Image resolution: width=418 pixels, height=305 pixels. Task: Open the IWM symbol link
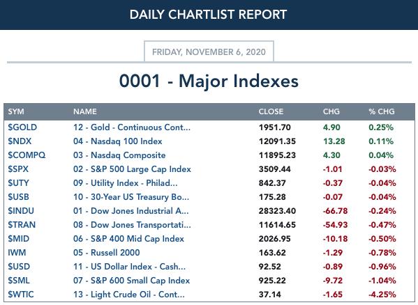coord(17,253)
